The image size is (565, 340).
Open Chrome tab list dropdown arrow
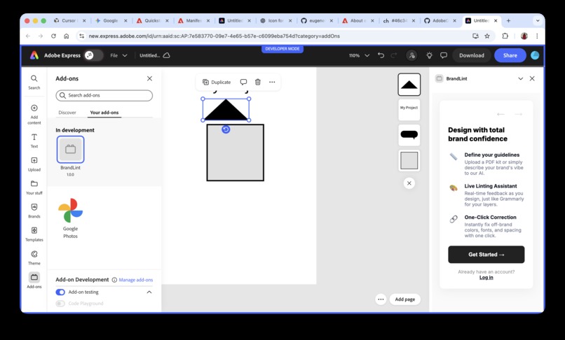538,21
